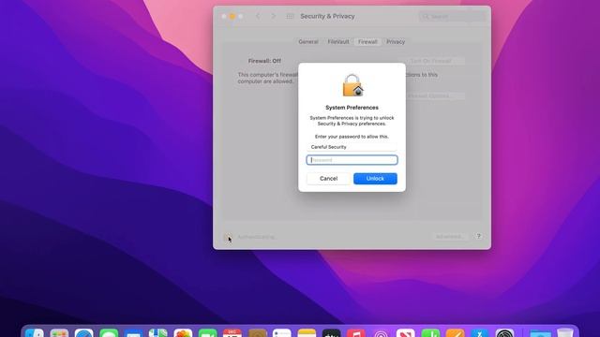Open Launchpad from the Dock

pos(59,333)
